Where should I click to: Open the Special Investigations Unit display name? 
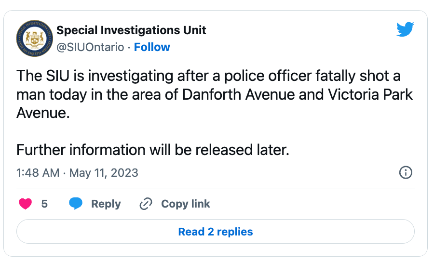[x=131, y=30]
